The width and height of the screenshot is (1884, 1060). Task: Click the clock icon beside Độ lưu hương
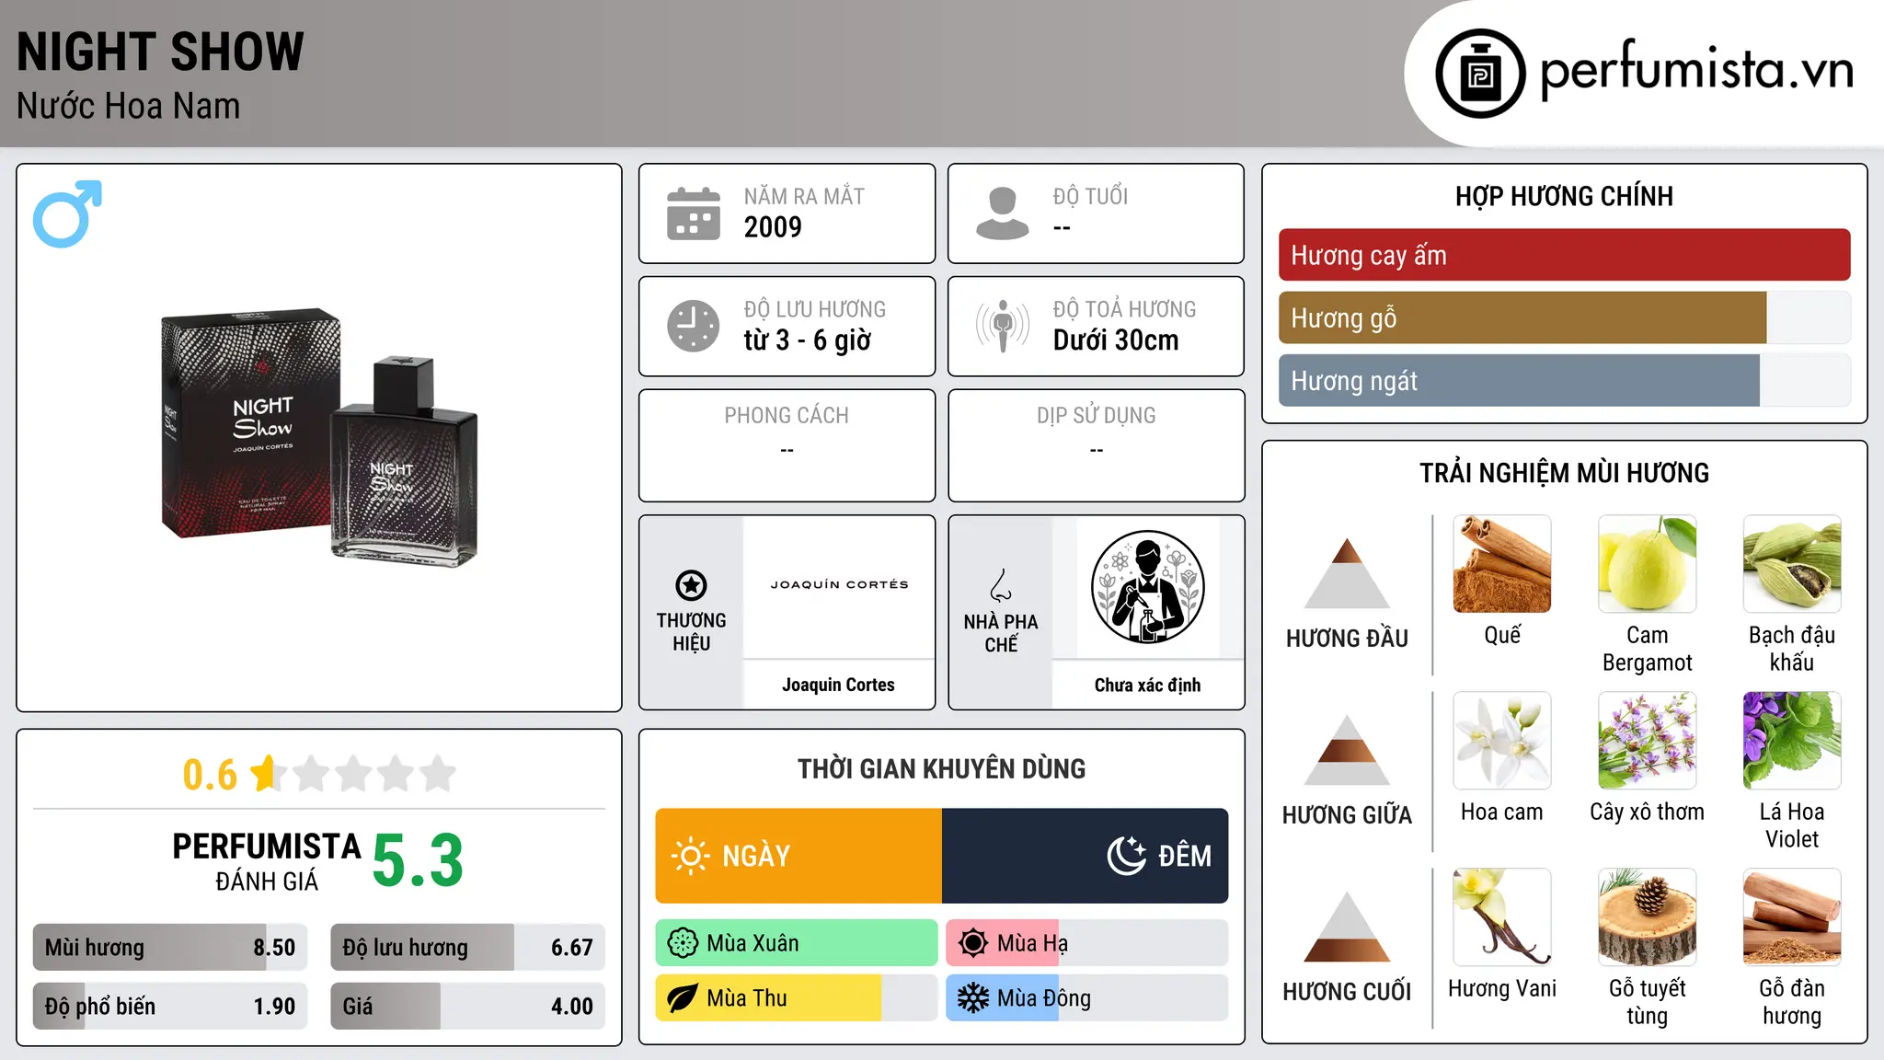click(694, 326)
